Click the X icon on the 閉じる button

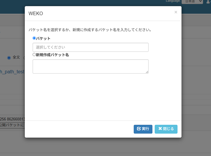(x=160, y=129)
